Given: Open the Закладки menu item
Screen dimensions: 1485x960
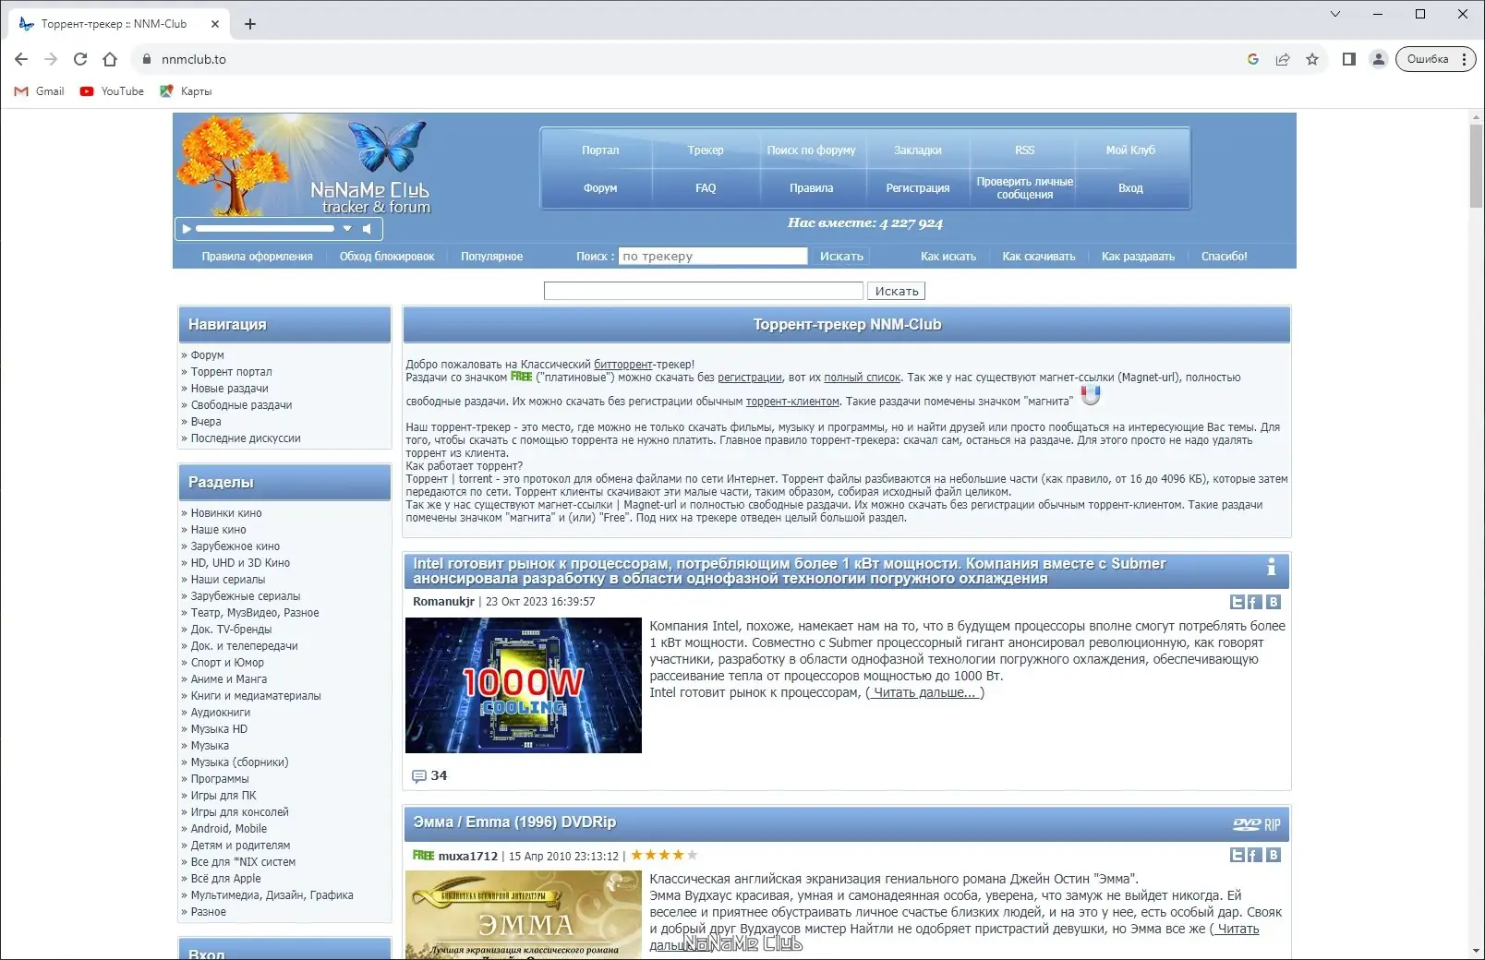Looking at the screenshot, I should tap(918, 150).
